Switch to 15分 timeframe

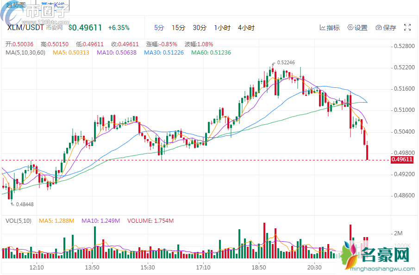pyautogui.click(x=178, y=28)
